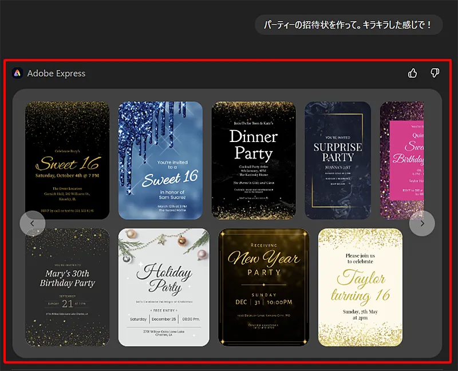Open the Holiday Party invitation template
Image resolution: width=458 pixels, height=371 pixels.
pos(164,286)
